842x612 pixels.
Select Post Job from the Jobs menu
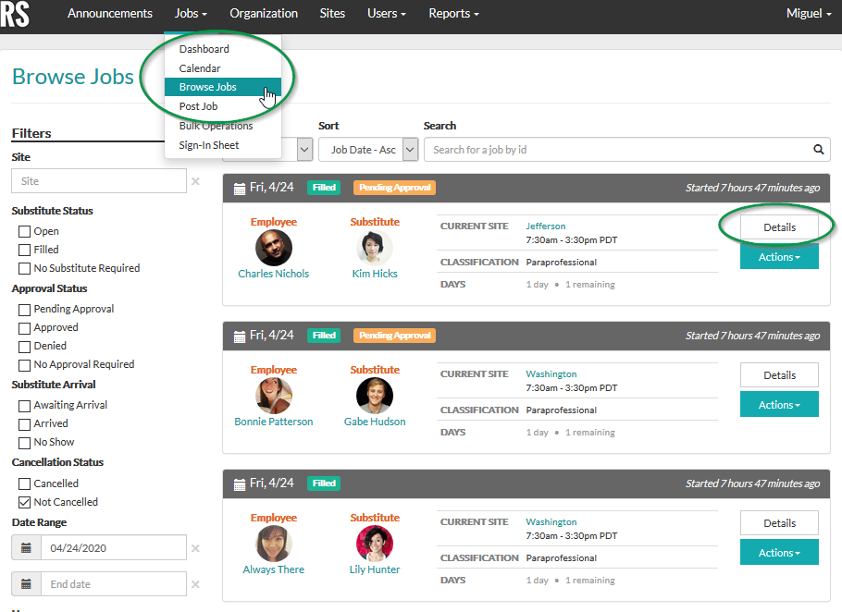pos(198,105)
